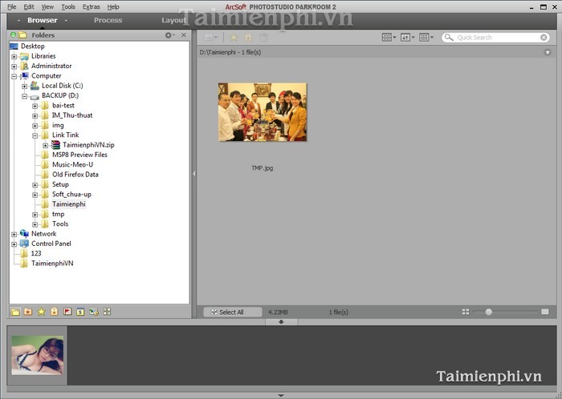Switch to the Process tab
Screen dimensions: 562x399
[108, 20]
